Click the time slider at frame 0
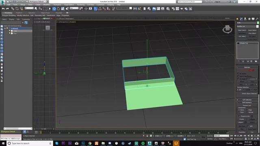Image resolution: width=260 pixels, height=146 pixels. (x=41, y=132)
